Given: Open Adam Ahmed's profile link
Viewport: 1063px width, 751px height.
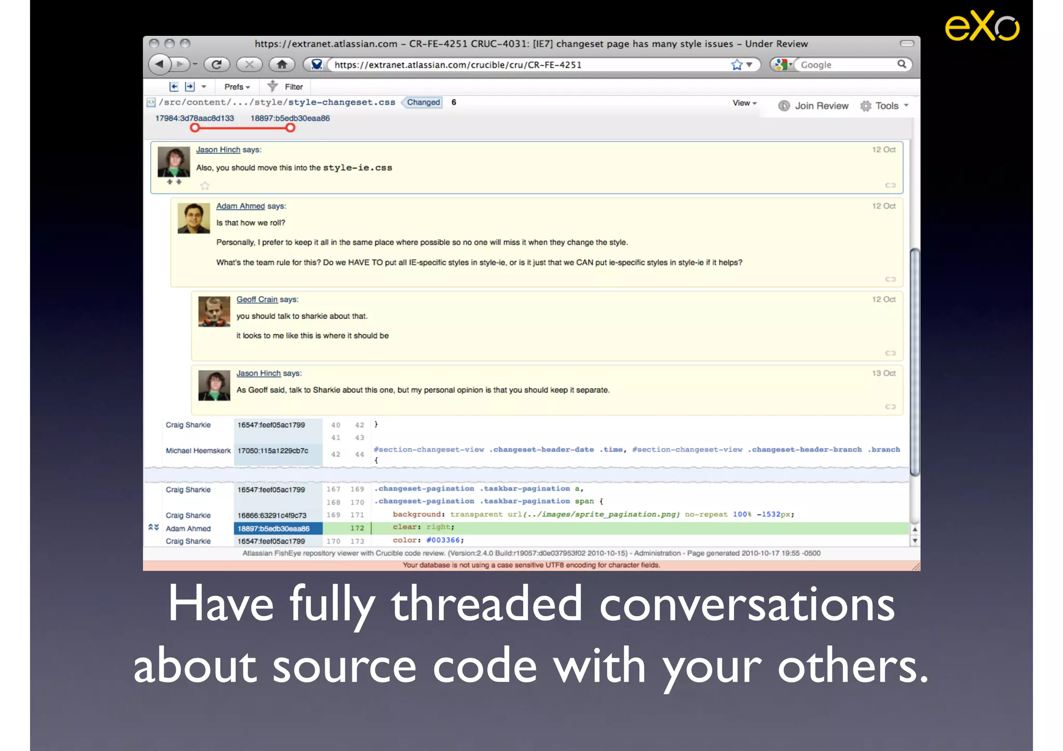Looking at the screenshot, I should pyautogui.click(x=240, y=206).
